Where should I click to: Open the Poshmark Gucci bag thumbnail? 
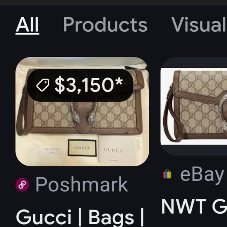coord(82,112)
